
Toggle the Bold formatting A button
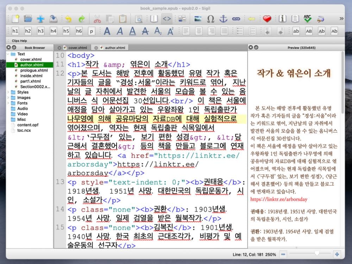coord(107,31)
